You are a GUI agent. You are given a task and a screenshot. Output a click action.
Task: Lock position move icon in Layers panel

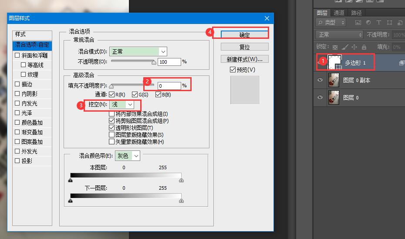[x=354, y=47]
